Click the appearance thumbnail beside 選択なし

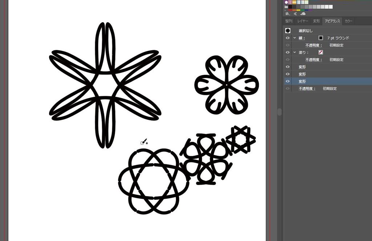point(288,31)
